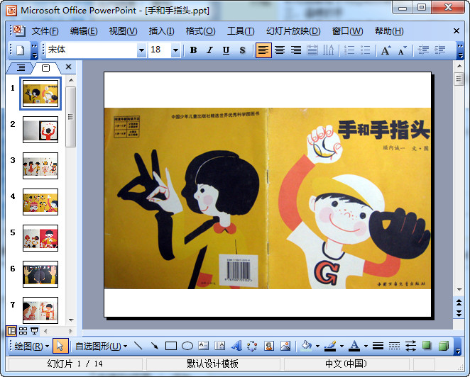The width and height of the screenshot is (470, 377).
Task: Switch to Normal view
Action: pos(11,331)
